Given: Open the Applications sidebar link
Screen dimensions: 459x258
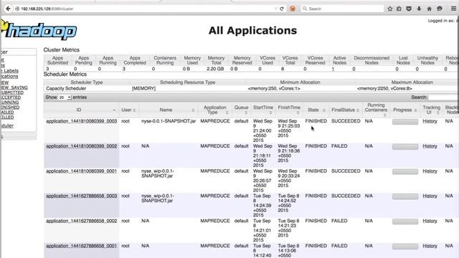Looking at the screenshot, I should pyautogui.click(x=9, y=77).
